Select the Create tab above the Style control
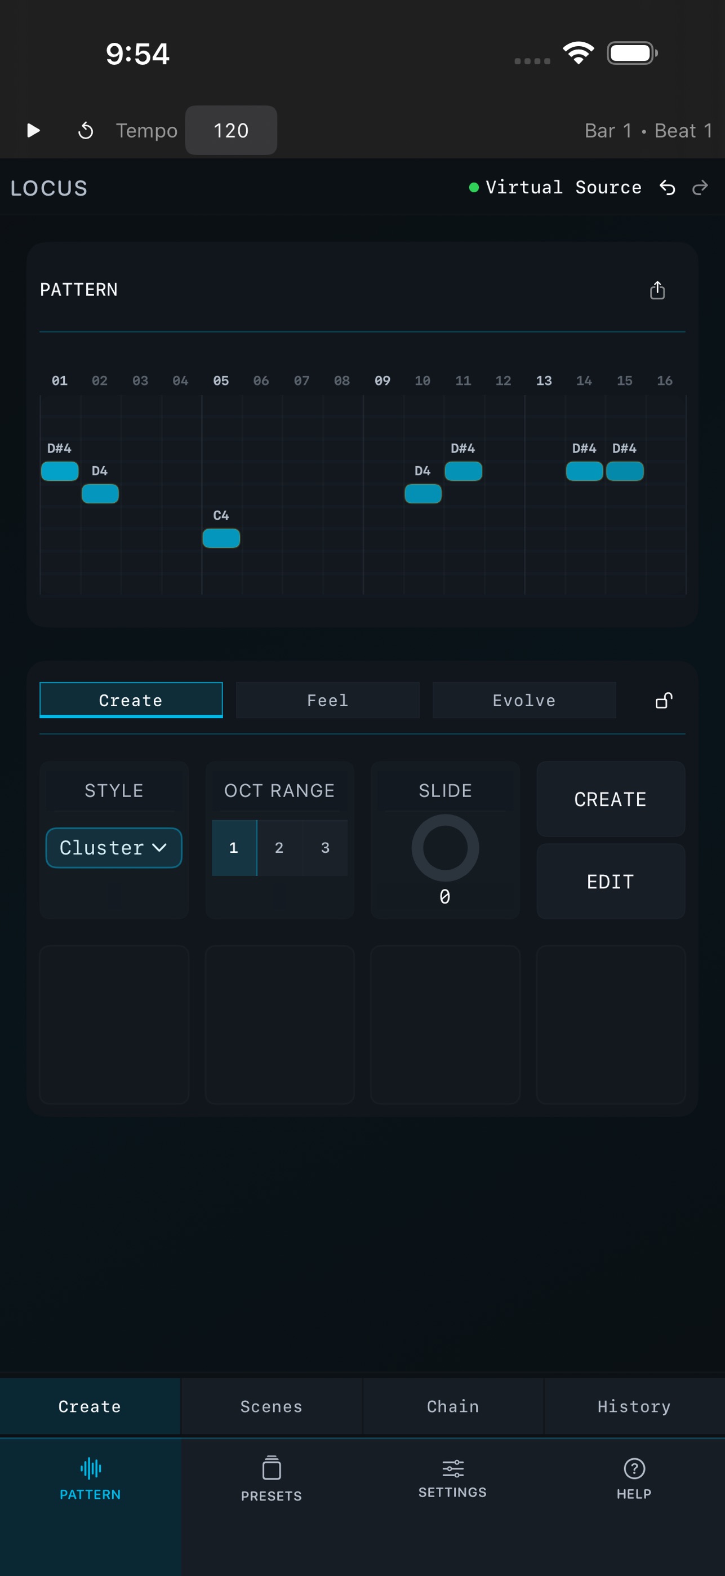 click(131, 700)
